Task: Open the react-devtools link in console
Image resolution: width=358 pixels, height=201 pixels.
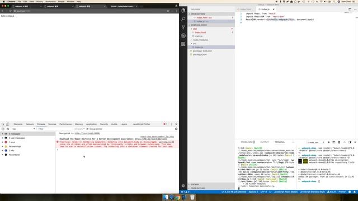Action: click(151, 139)
